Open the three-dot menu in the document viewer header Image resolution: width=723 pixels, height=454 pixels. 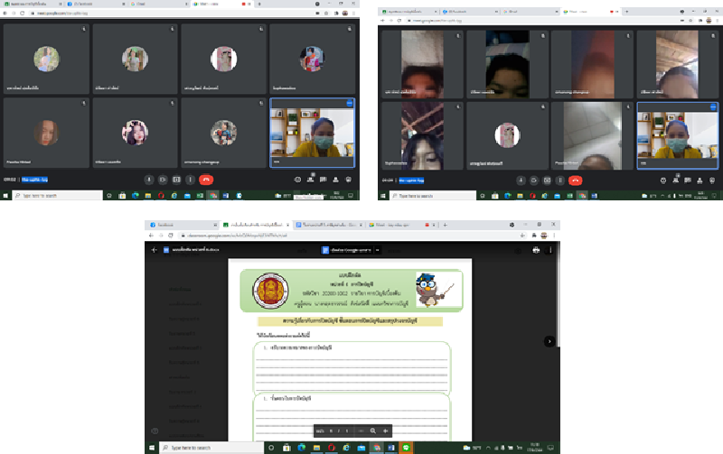tap(552, 250)
